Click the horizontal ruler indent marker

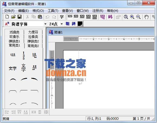[71, 39]
